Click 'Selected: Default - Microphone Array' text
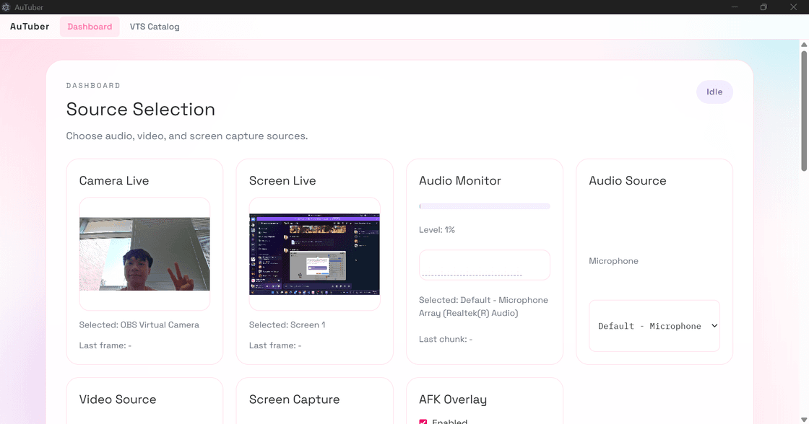Viewport: 809px width, 424px height. (483, 306)
